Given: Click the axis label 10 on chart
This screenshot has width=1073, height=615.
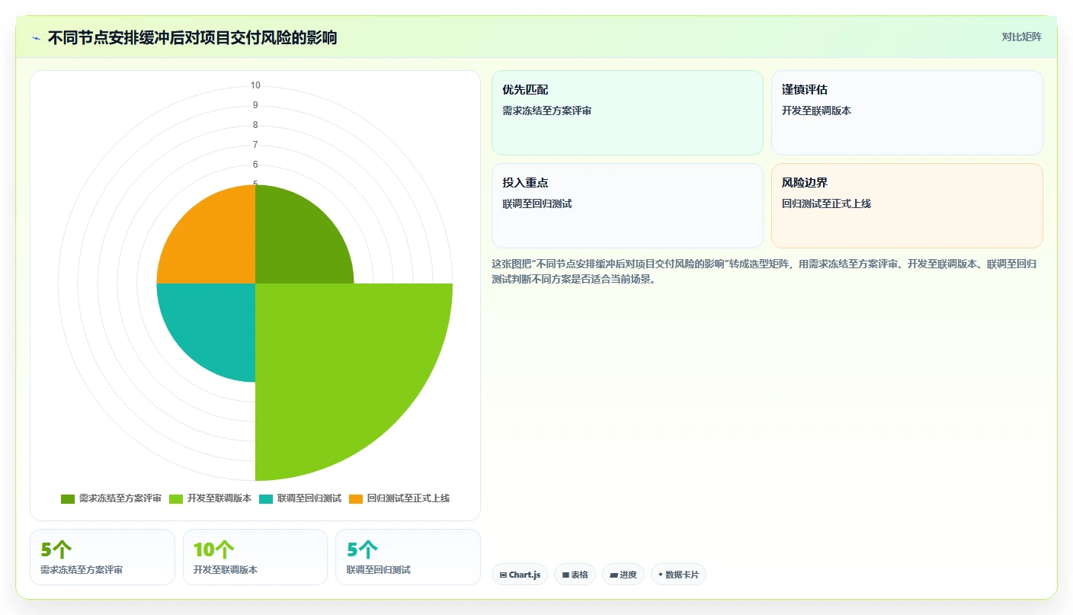Looking at the screenshot, I should [255, 85].
